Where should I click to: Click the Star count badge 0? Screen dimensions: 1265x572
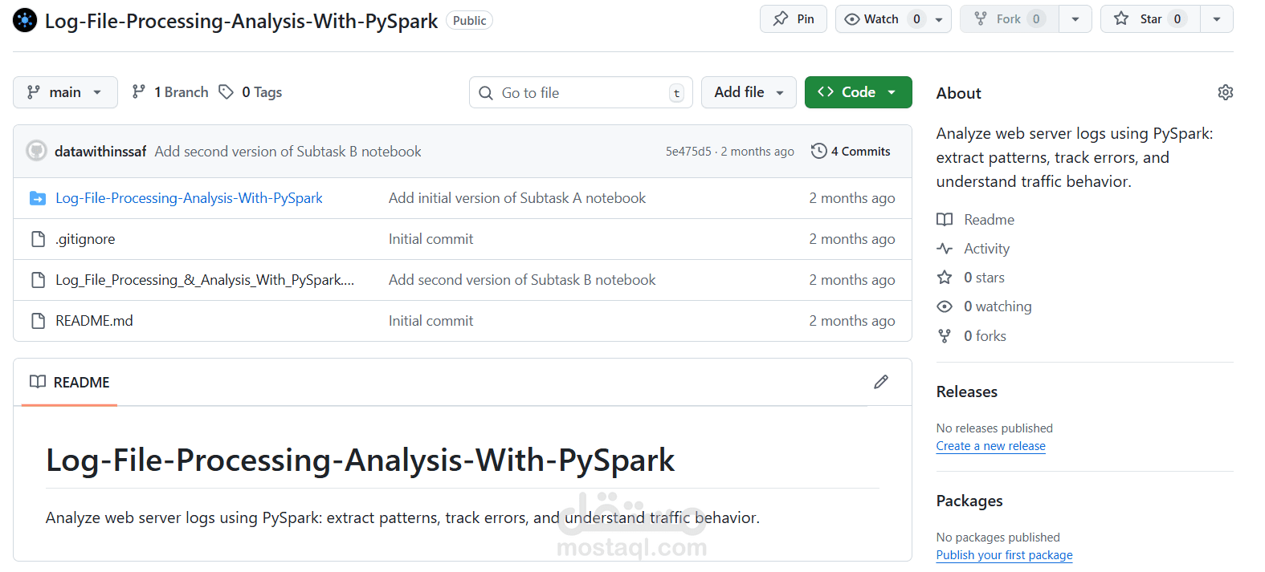tap(1177, 19)
